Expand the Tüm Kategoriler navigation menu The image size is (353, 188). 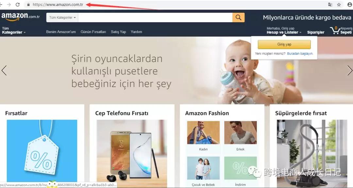click(x=14, y=30)
